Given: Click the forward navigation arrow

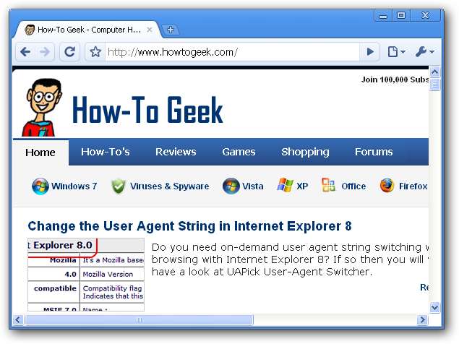Looking at the screenshot, I should (x=45, y=52).
